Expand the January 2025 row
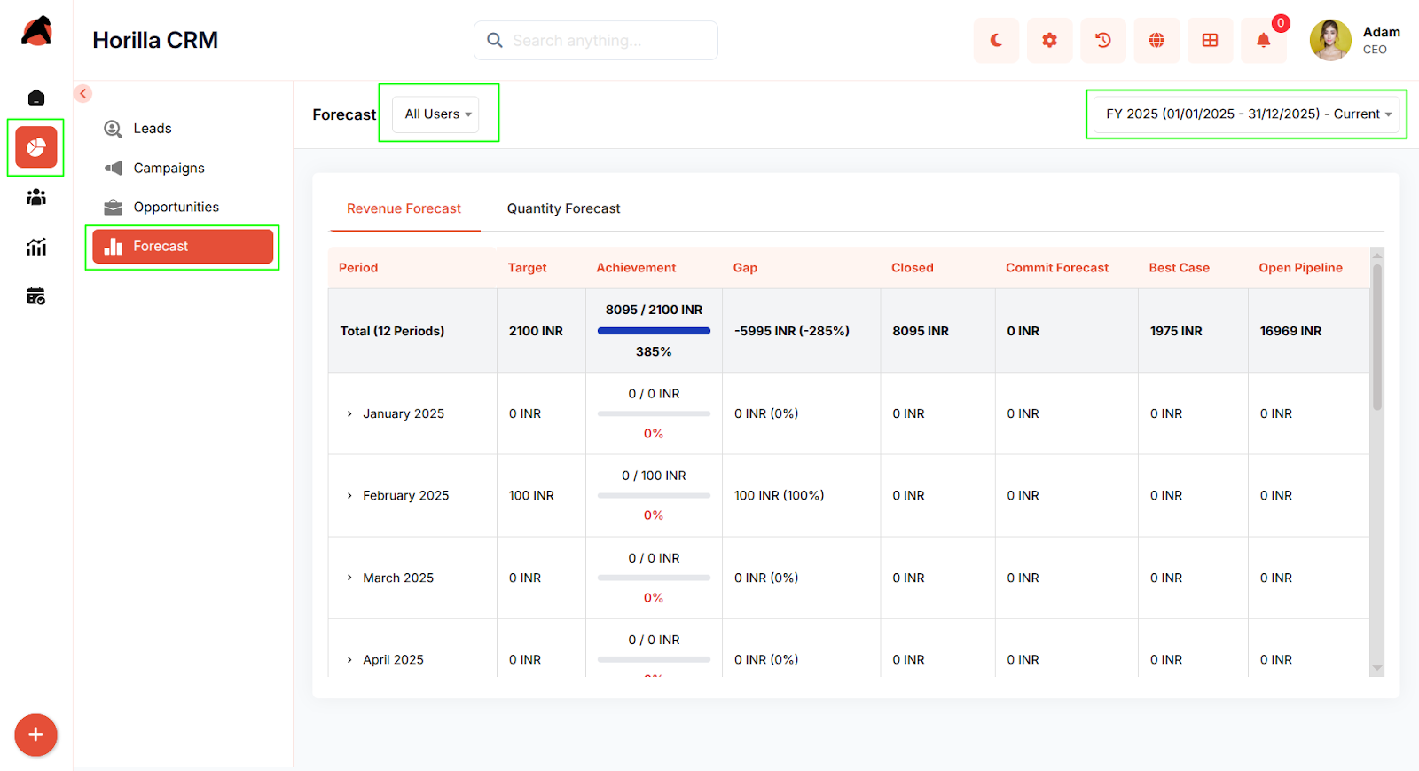This screenshot has height=771, width=1419. click(349, 414)
